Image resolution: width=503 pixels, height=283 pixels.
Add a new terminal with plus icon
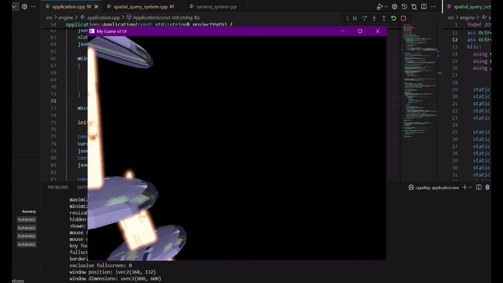click(x=464, y=187)
